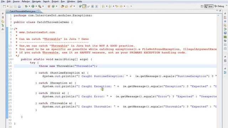Open the Run menu
228x128 pixels.
[x=63, y=1]
